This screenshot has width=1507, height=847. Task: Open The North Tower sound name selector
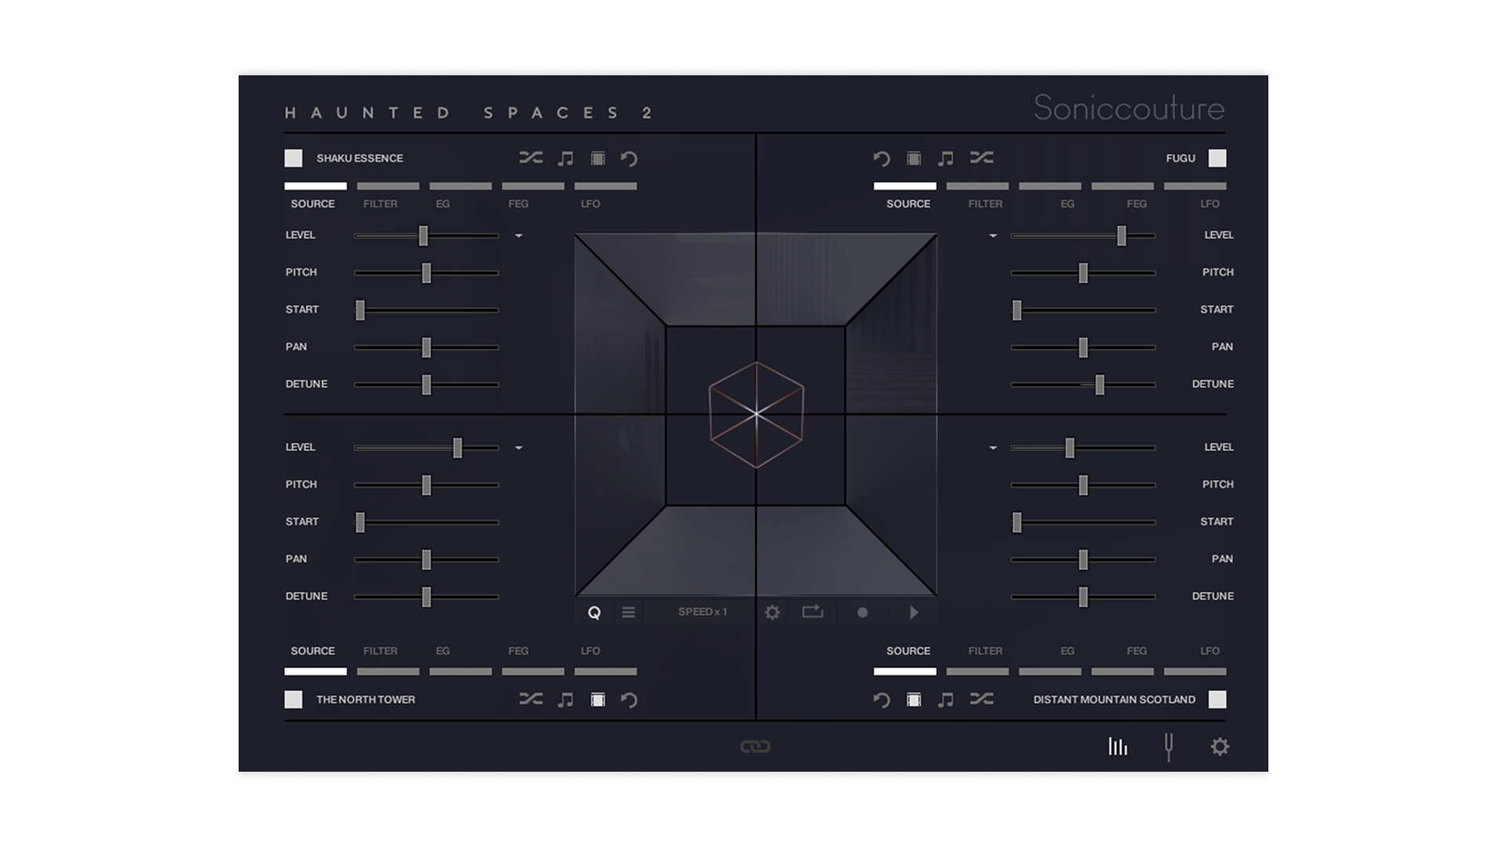(366, 700)
